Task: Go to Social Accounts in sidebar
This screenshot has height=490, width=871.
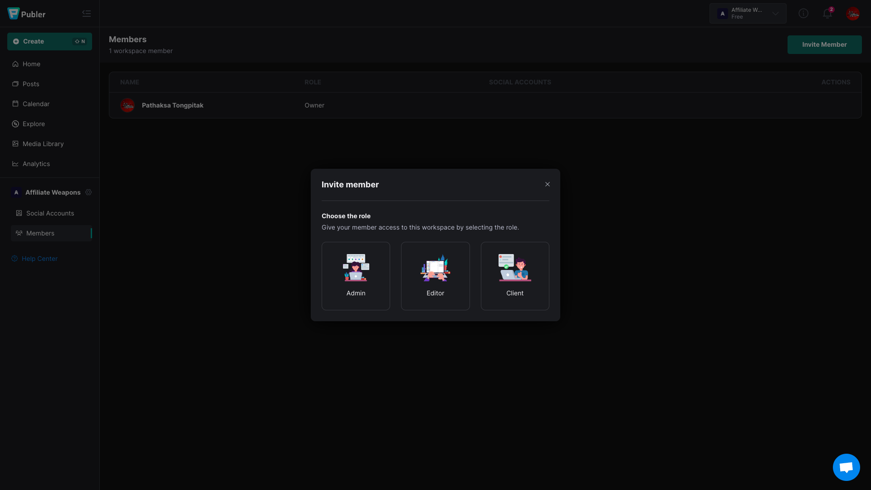Action: tap(50, 213)
